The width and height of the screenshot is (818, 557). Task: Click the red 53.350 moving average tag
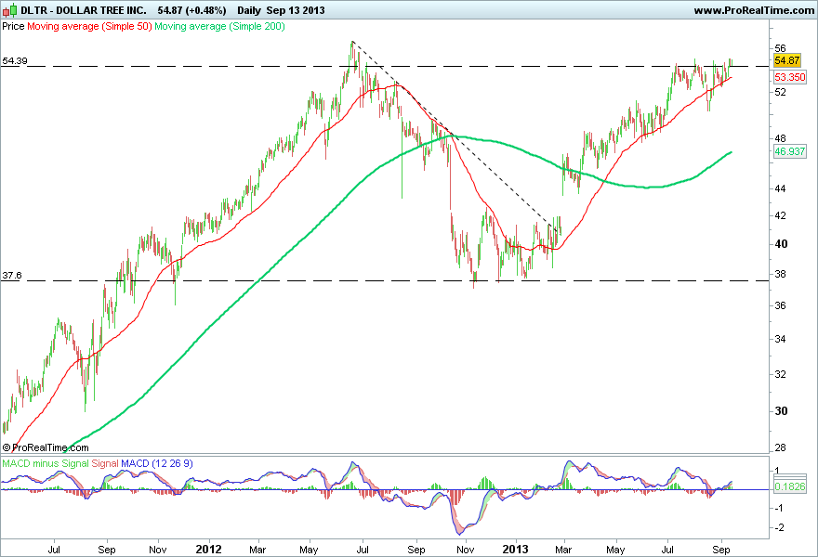pyautogui.click(x=790, y=77)
